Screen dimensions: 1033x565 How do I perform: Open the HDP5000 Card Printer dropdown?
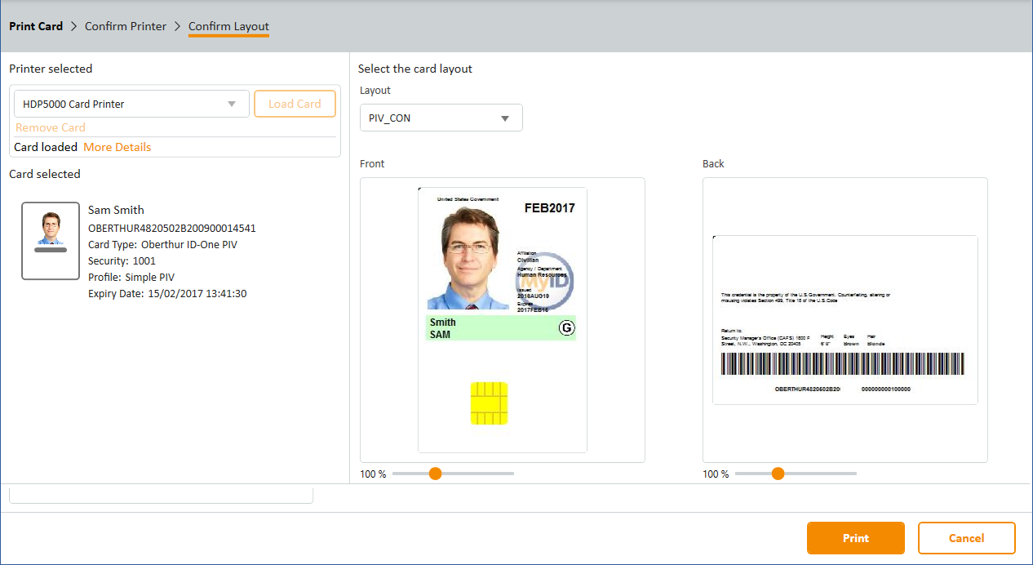point(131,104)
